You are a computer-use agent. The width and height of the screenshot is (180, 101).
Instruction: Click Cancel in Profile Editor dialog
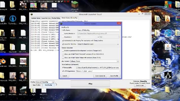coord(65,76)
